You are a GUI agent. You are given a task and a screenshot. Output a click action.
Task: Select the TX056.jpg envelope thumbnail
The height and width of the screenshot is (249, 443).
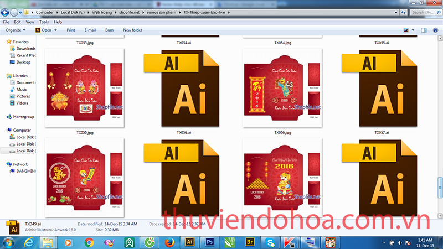[282, 88]
